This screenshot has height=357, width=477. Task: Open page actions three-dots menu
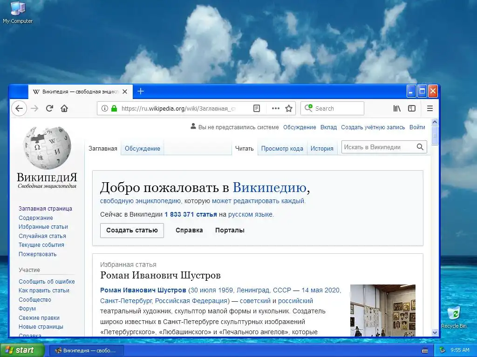[x=276, y=108]
